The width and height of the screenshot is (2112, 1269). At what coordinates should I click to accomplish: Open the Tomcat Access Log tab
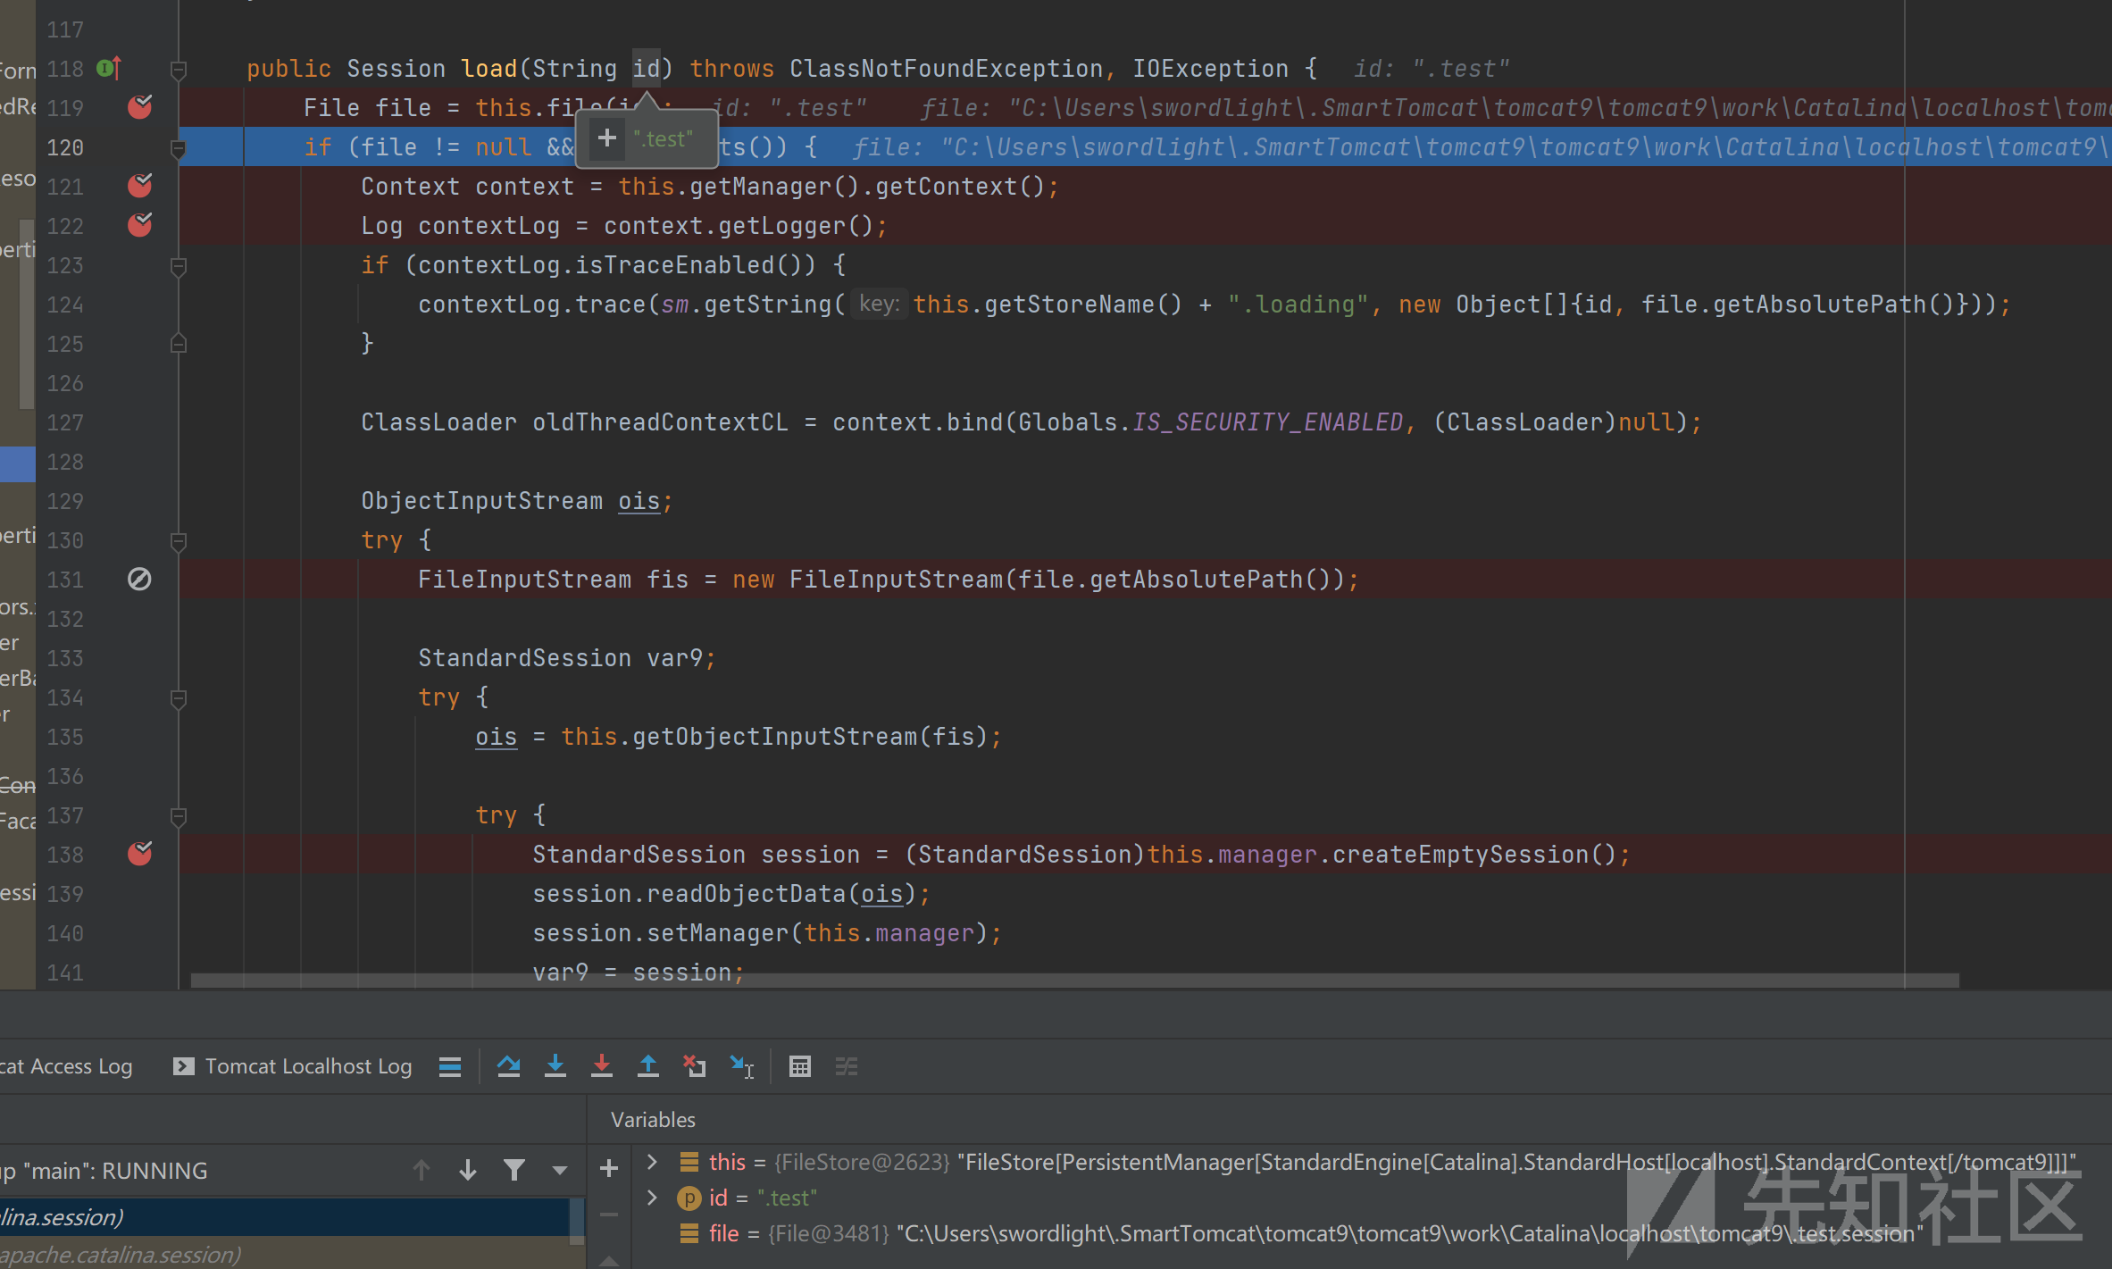[66, 1066]
